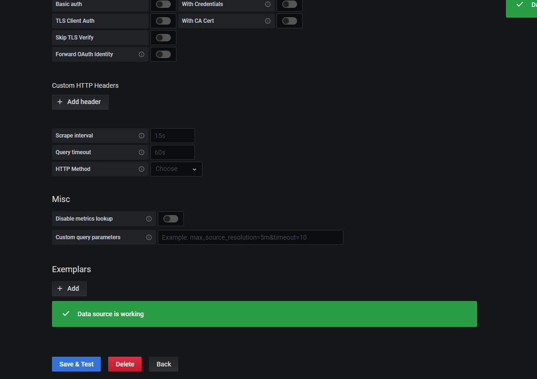Click info icon next to With Credentials
537x379 pixels.
pos(268,4)
